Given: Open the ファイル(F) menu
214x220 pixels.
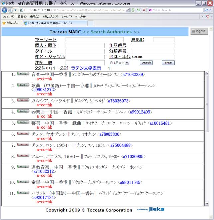Looking at the screenshot, I should [8, 17].
